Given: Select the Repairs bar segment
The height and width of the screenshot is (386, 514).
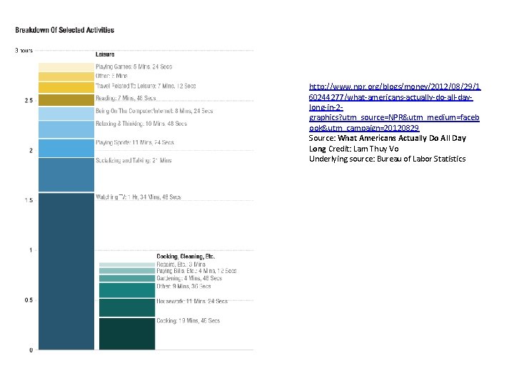Looking at the screenshot, I should pyautogui.click(x=127, y=264).
